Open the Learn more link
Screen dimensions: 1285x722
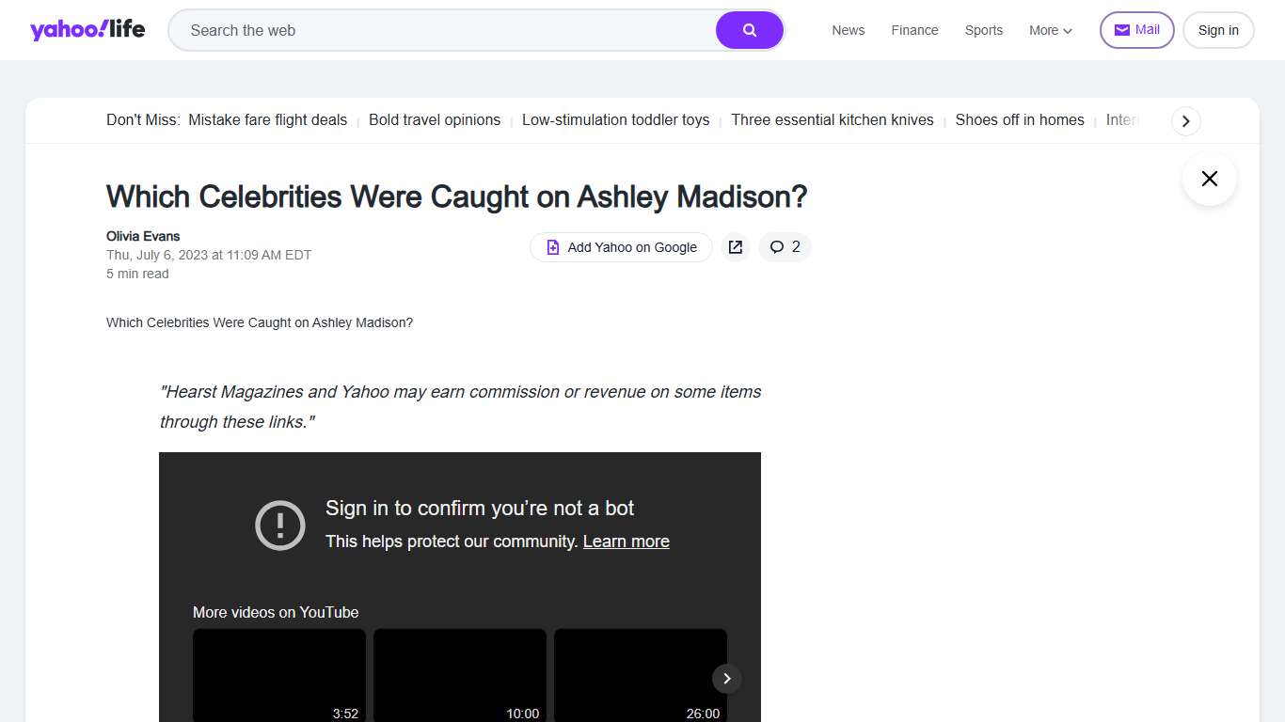click(x=626, y=541)
